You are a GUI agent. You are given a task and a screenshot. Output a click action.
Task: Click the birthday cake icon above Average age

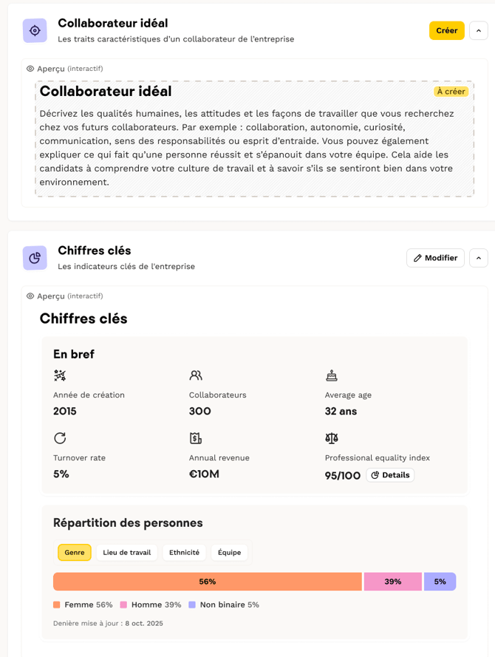(332, 375)
